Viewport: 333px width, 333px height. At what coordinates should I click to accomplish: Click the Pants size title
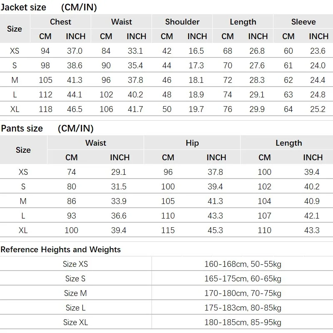(x=22, y=128)
